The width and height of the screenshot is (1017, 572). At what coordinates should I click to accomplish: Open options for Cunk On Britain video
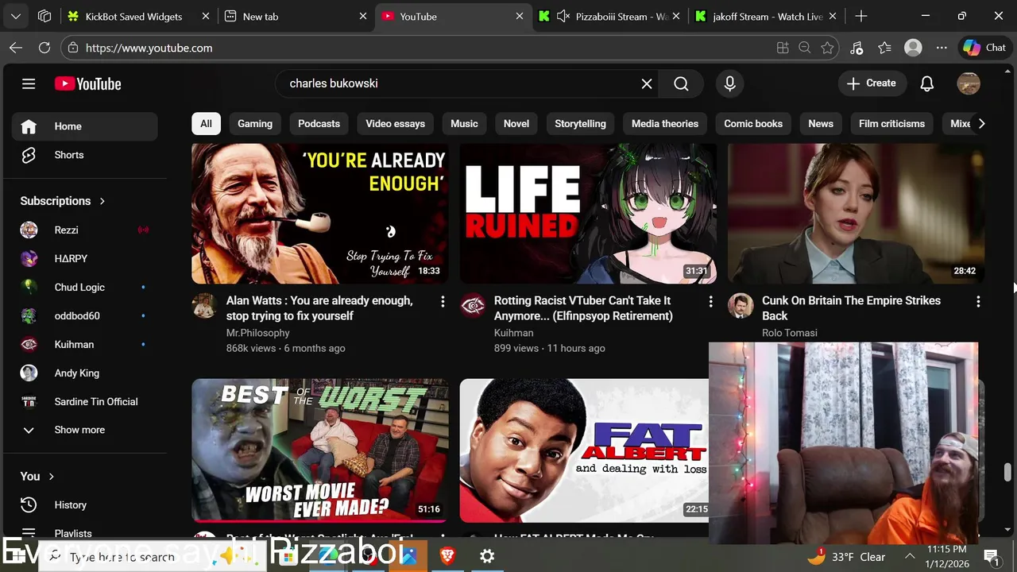978,302
